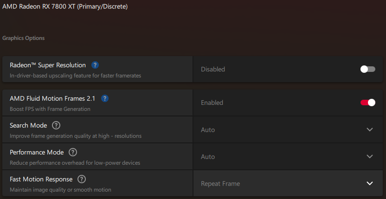Expand the Performance Mode dropdown chevron
Image resolution: width=386 pixels, height=199 pixels.
pyautogui.click(x=369, y=156)
